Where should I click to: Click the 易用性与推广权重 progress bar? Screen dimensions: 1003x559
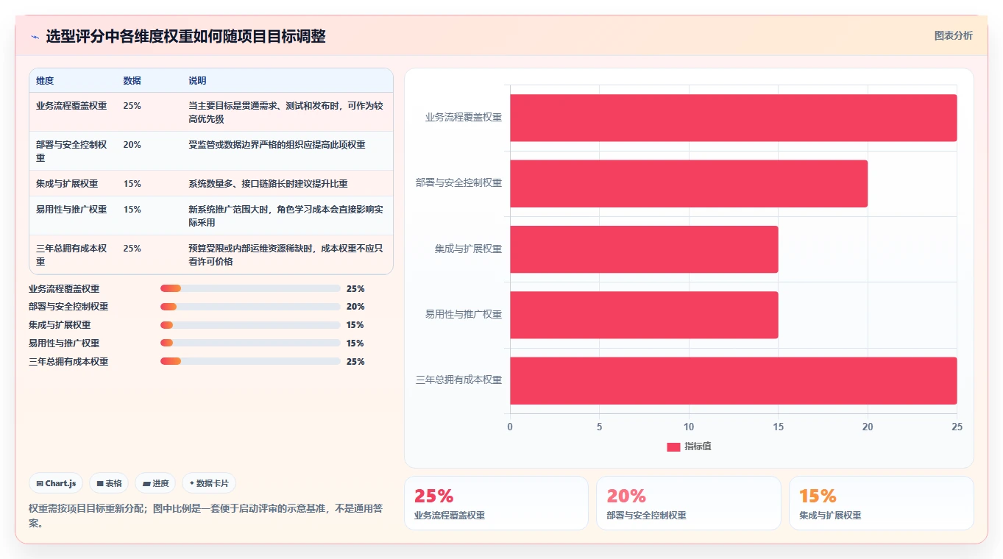pos(250,343)
